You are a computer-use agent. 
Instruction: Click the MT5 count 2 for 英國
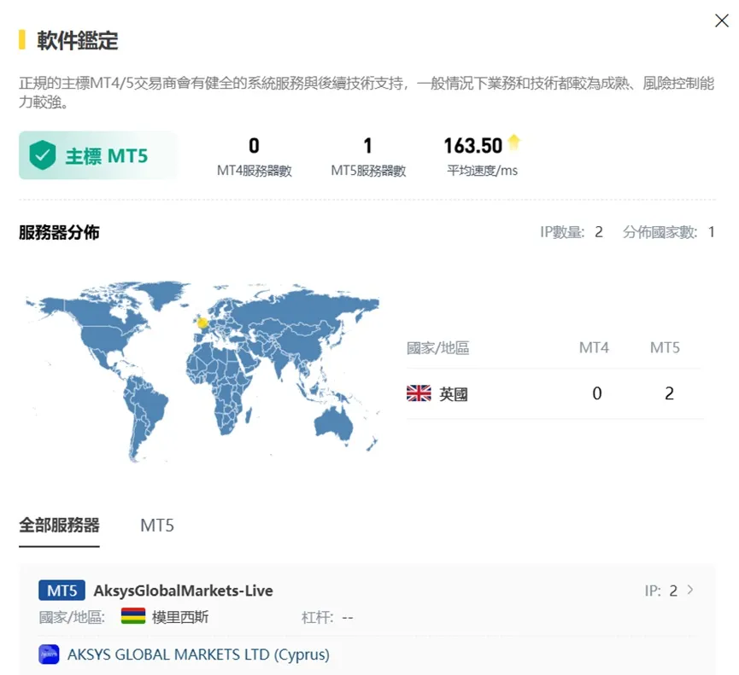click(669, 393)
